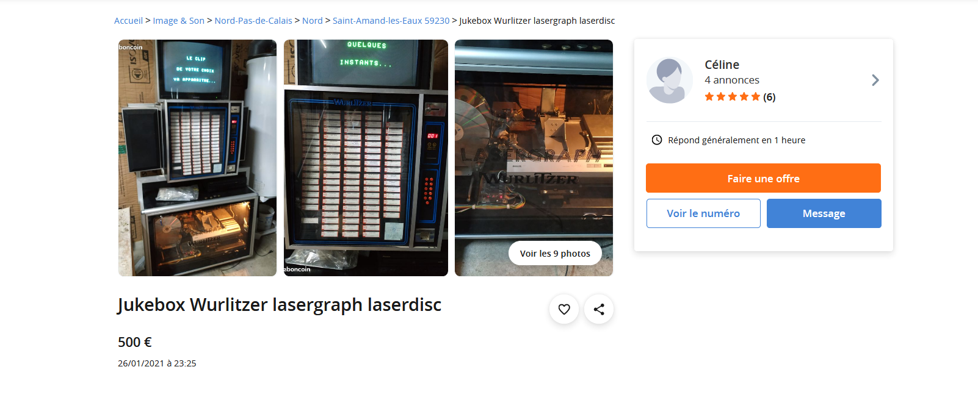Navigate to Nord-Pas-de-Calais breadcrumb

pos(253,21)
